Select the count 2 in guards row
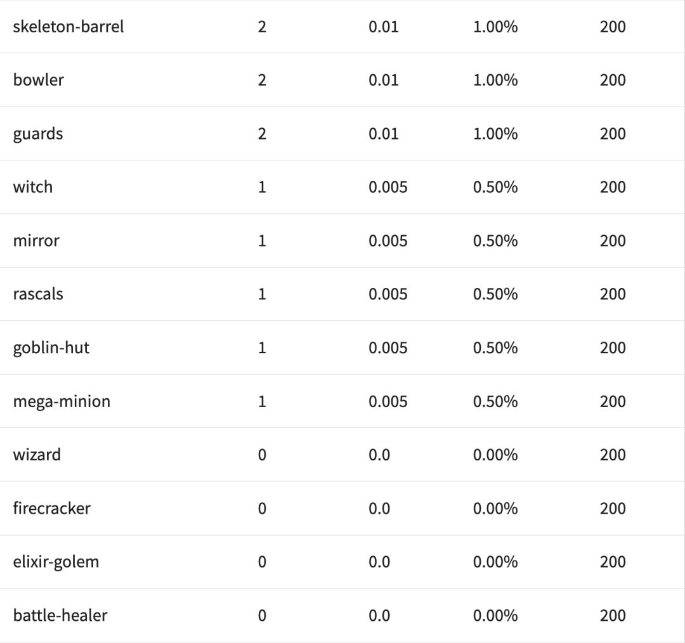685x643 pixels. pos(262,134)
